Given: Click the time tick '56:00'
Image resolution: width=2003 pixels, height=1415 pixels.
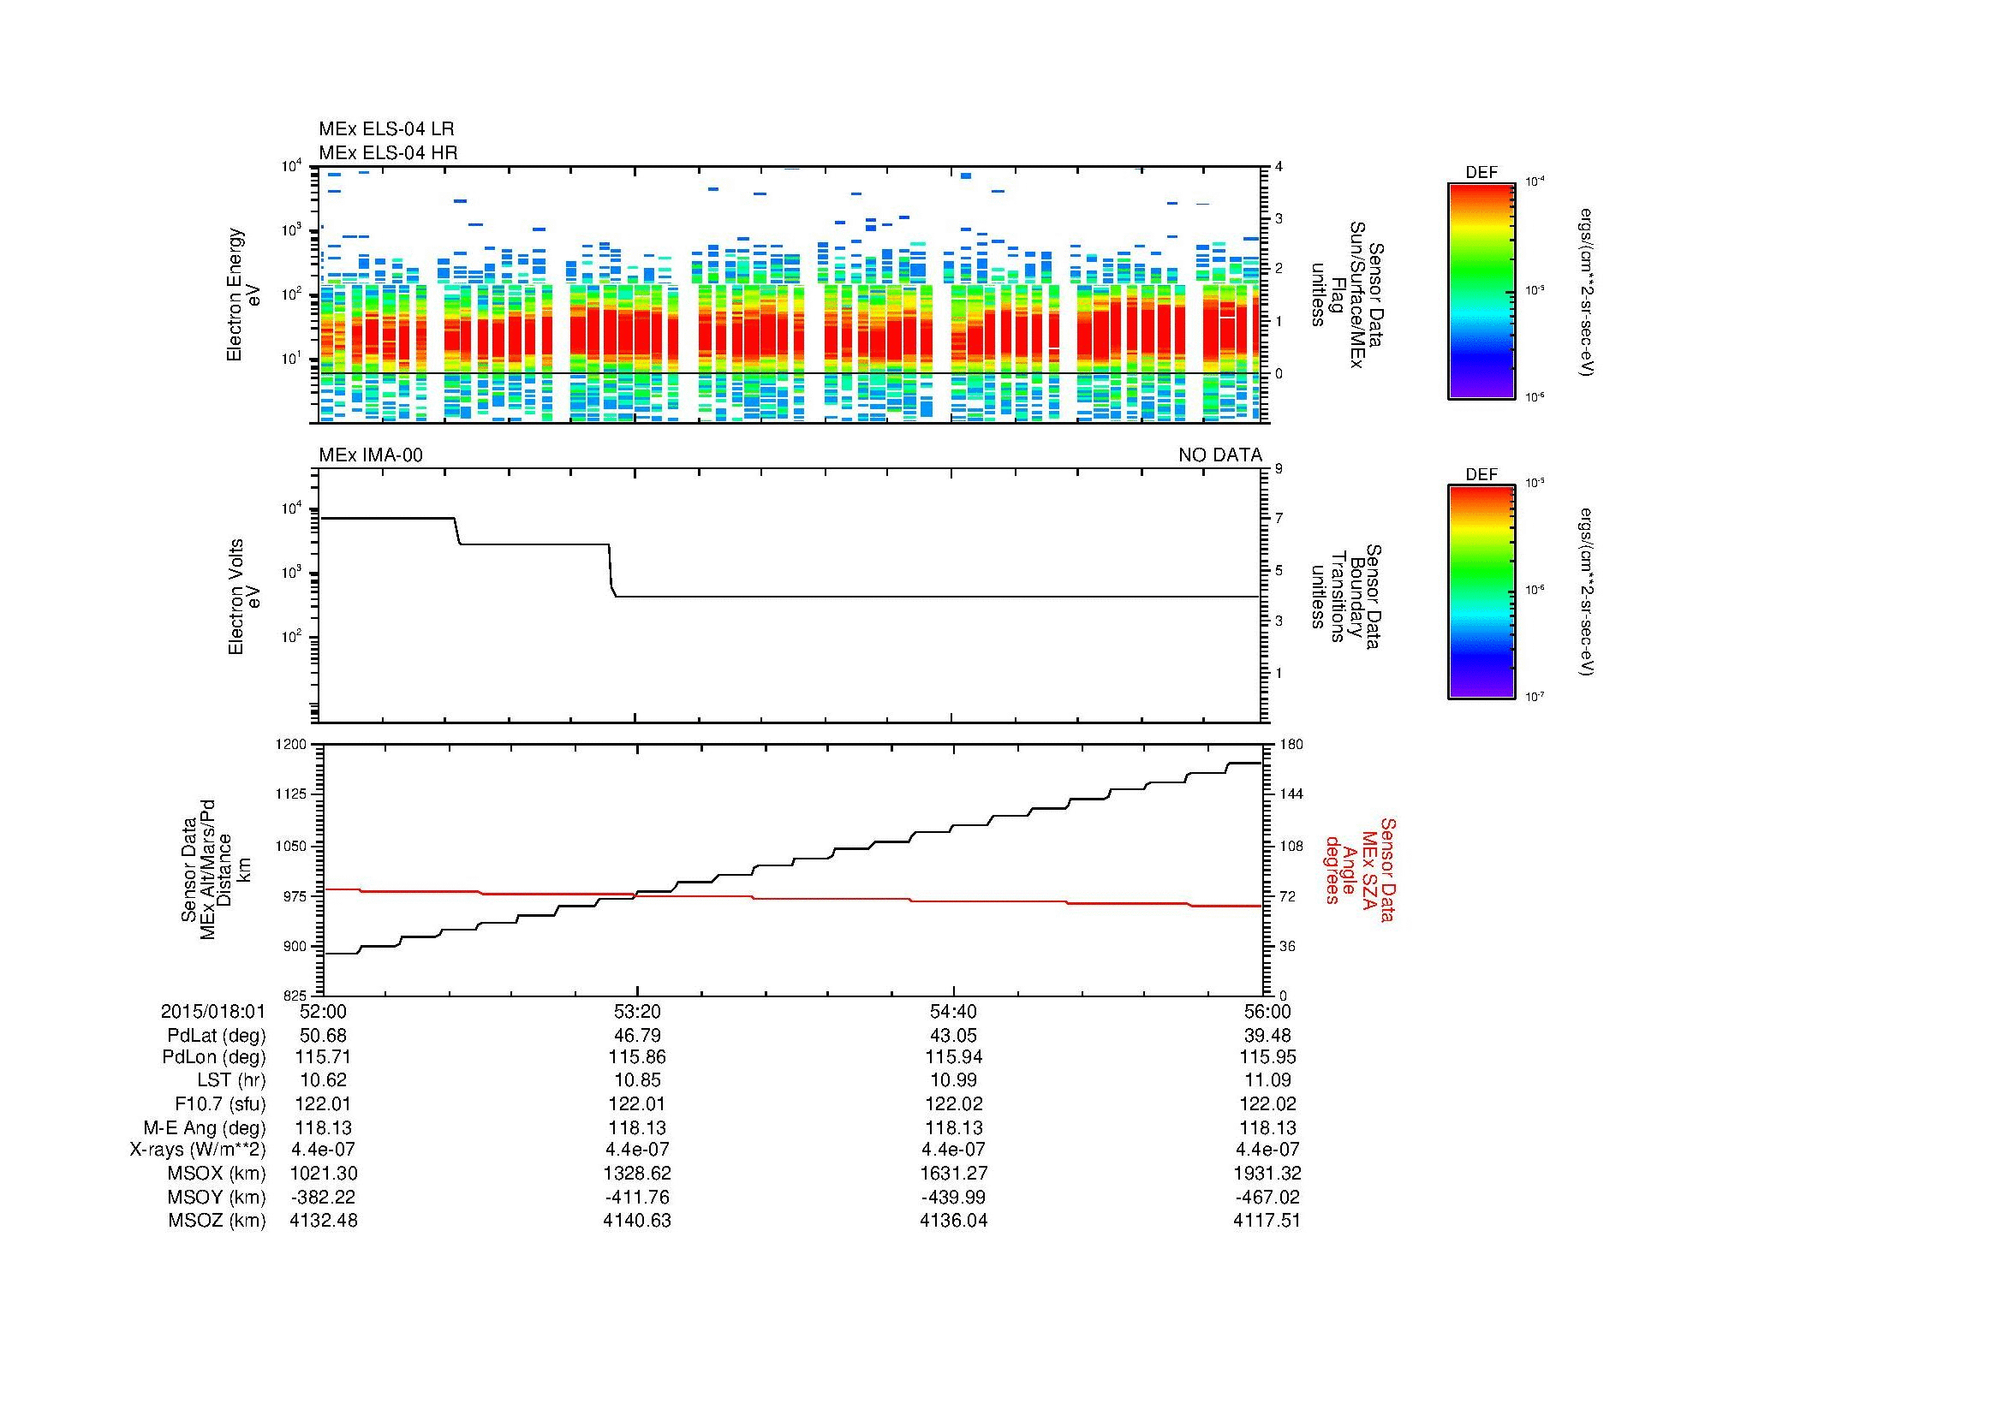Looking at the screenshot, I should (1267, 1011).
